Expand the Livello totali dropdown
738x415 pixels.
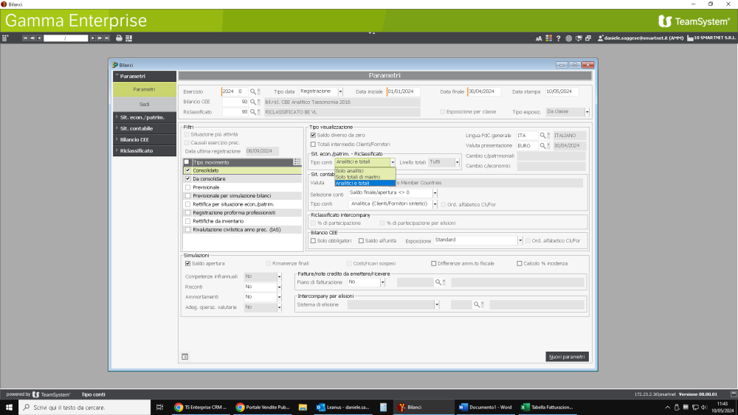(458, 161)
